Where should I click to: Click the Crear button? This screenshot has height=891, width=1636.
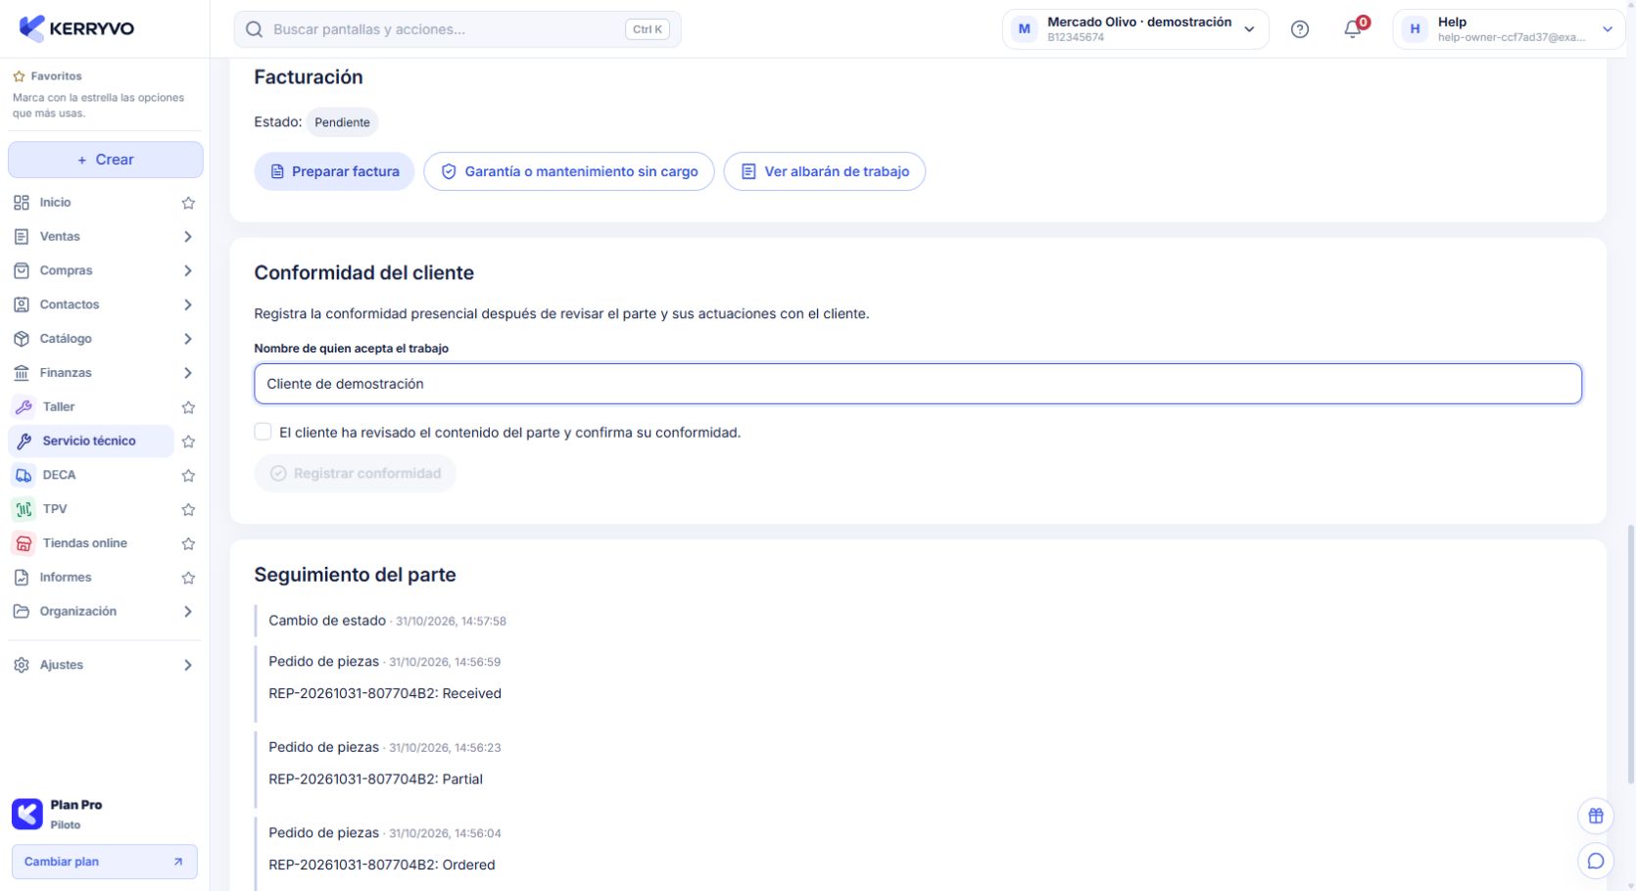click(106, 160)
